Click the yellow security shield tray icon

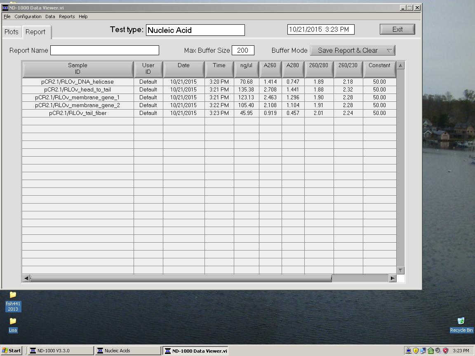pyautogui.click(x=416, y=351)
